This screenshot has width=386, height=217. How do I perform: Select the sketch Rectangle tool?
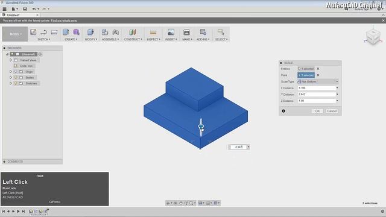pyautogui.click(x=54, y=32)
